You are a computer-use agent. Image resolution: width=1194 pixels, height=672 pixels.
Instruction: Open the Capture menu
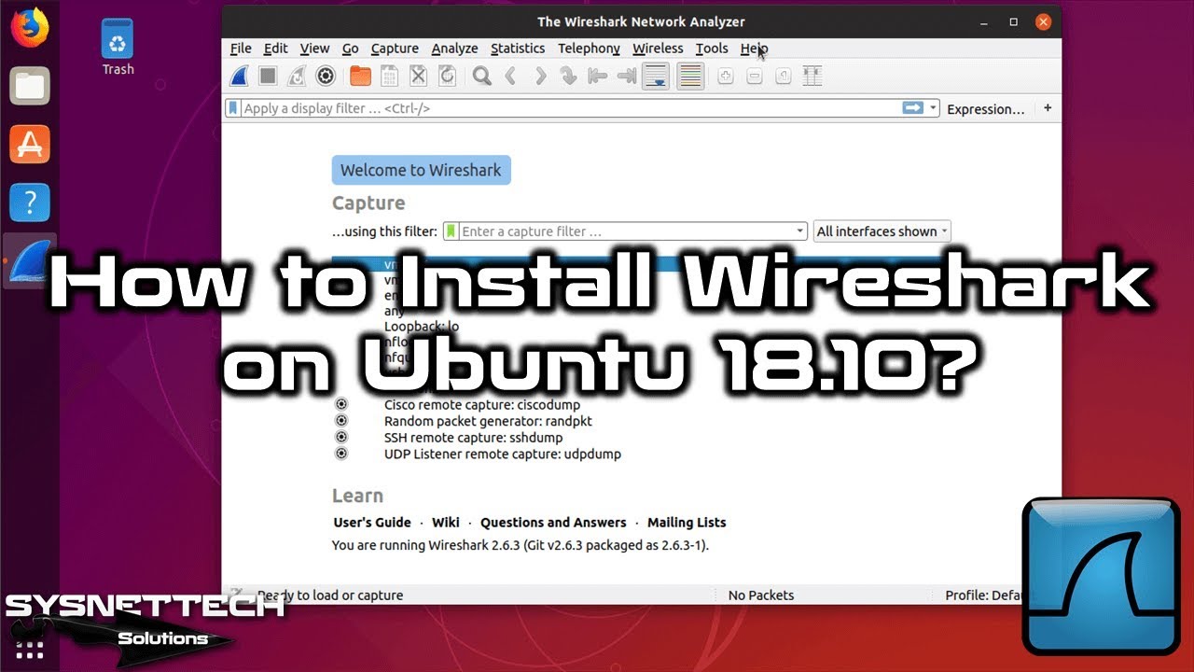click(x=395, y=49)
